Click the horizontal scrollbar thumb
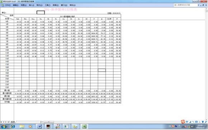Viewport: 208px width, 130px height. pos(49,122)
